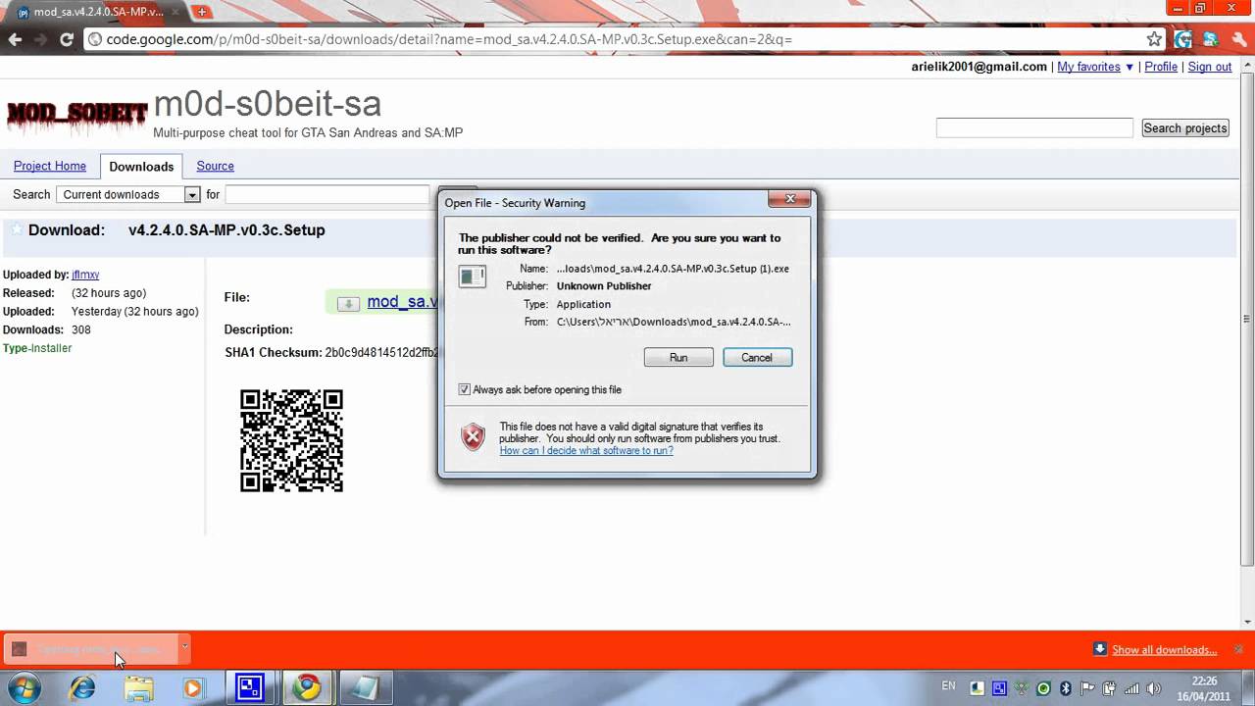Open Windows Media Player from taskbar
Image resolution: width=1255 pixels, height=706 pixels.
[x=193, y=688]
